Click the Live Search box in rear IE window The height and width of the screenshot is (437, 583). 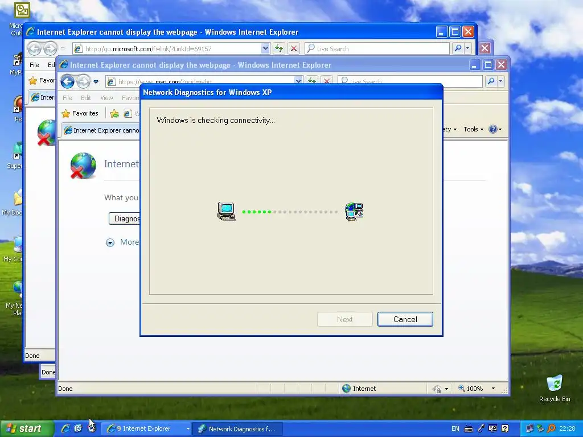pos(377,48)
